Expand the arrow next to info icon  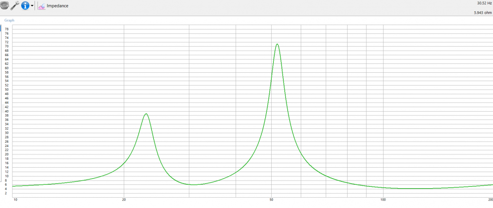[32, 5]
